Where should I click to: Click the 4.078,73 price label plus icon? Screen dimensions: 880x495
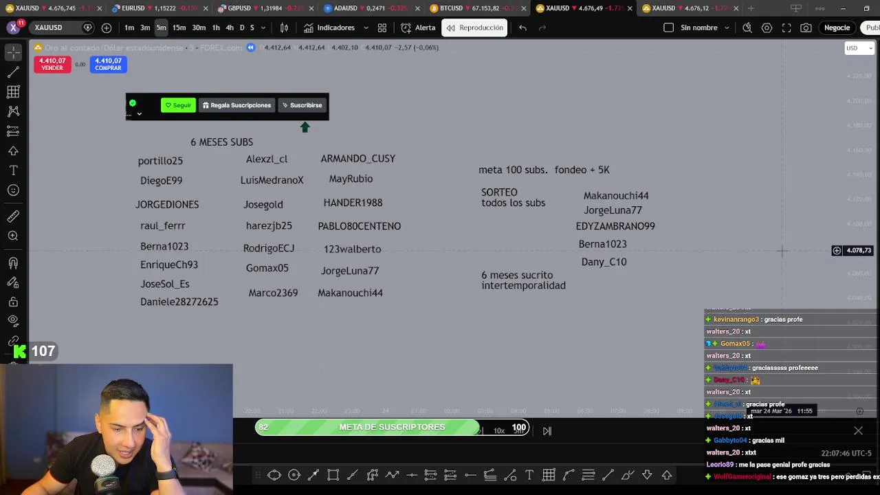[837, 251]
